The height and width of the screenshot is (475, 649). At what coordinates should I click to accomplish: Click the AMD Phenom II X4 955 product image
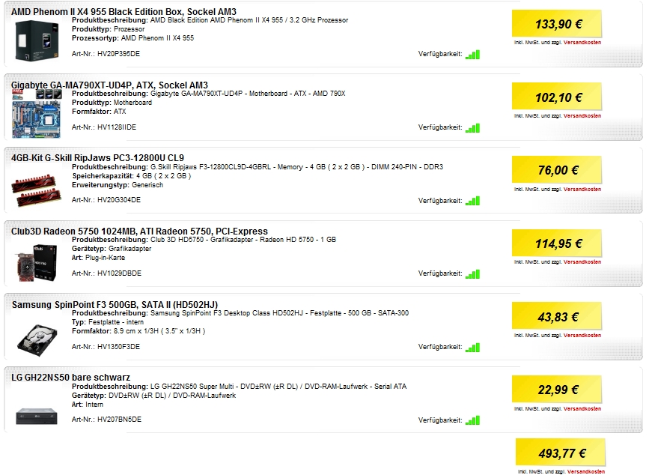37,41
